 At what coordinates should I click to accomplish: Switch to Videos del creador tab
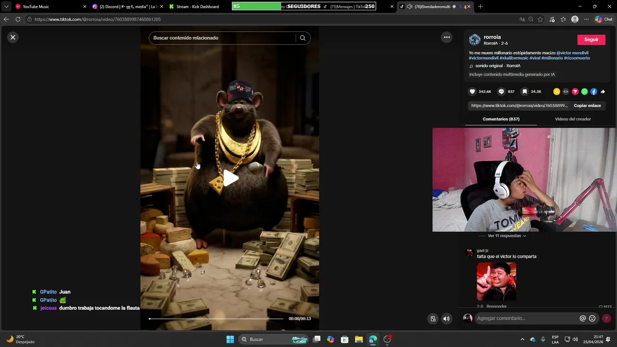point(573,119)
